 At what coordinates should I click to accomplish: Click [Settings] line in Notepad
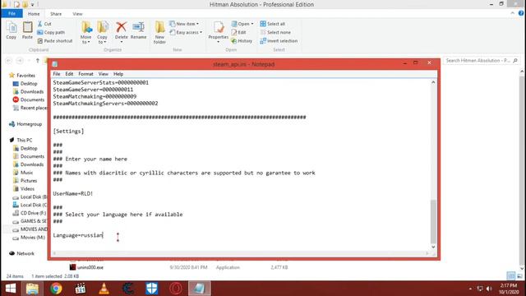(x=68, y=132)
